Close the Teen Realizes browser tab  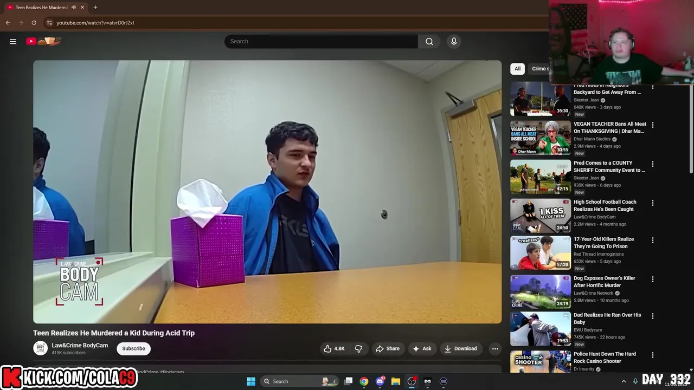[82, 8]
